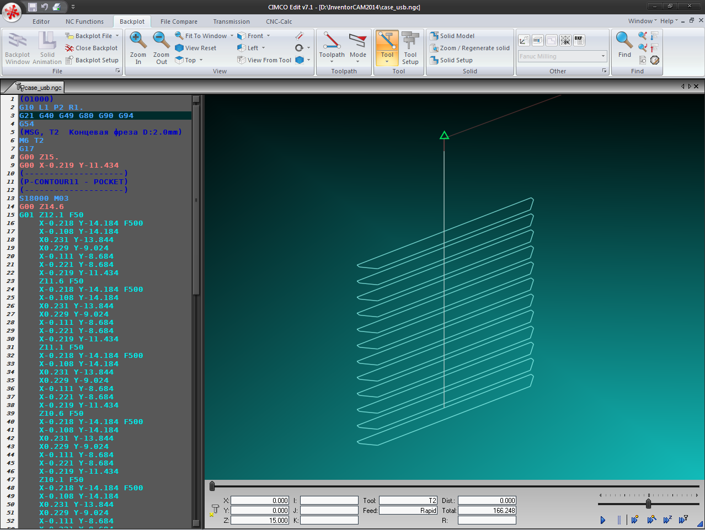Open Tool Setup
The image size is (705, 530).
[x=410, y=48]
